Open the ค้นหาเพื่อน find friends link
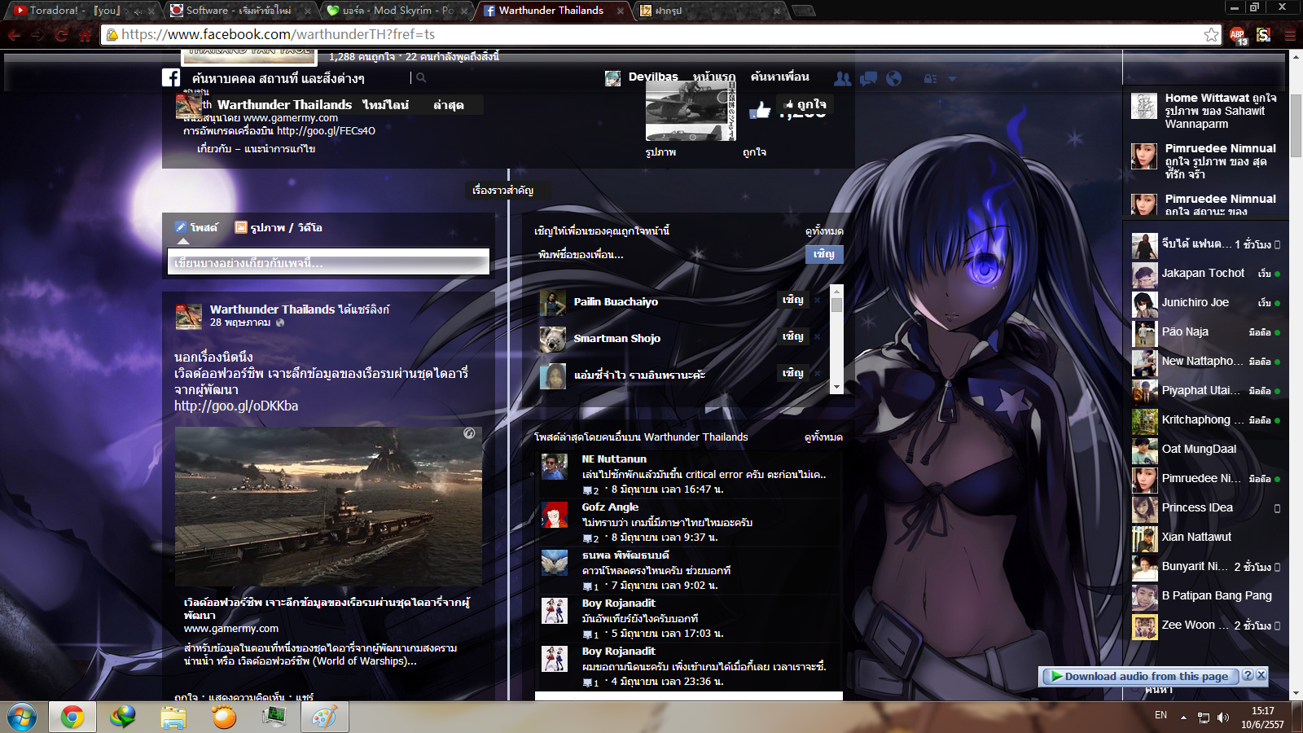Screen dimensions: 1303x733 click(780, 77)
